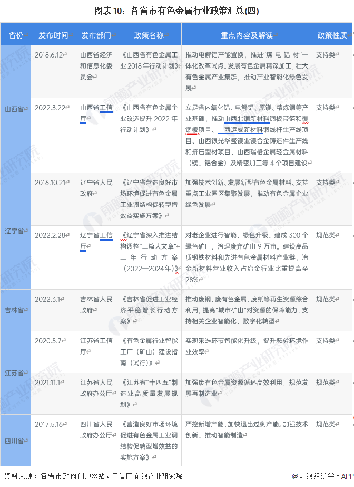This screenshot has width=354, height=487.
Task: Select the date 2016.10.21
Action: click(x=50, y=183)
